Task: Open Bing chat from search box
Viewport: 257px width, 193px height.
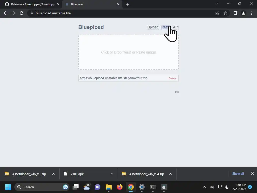Action: tap(66, 187)
